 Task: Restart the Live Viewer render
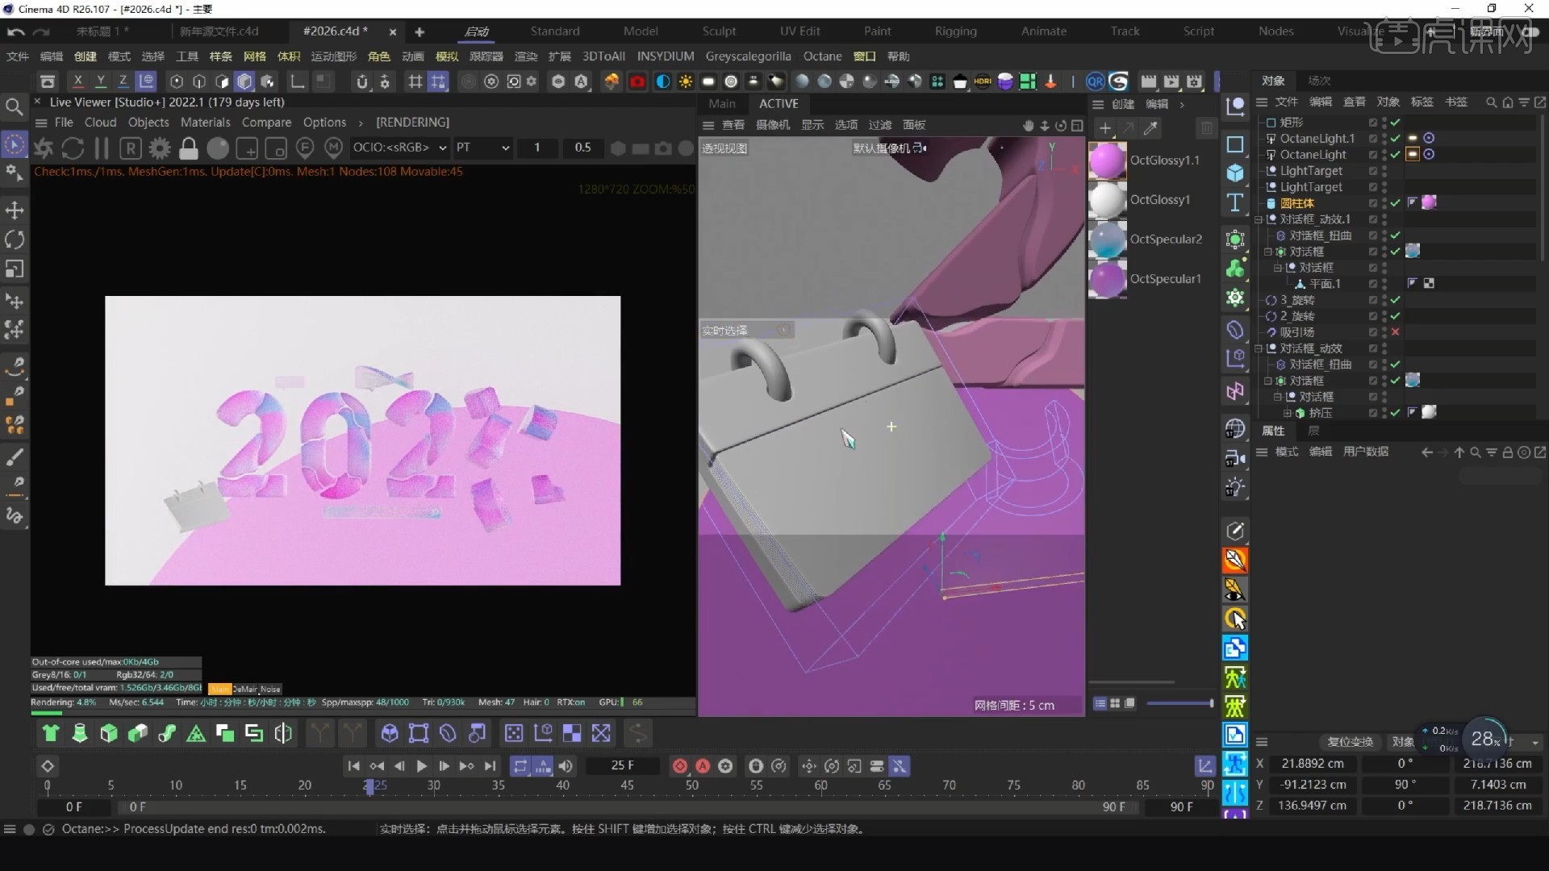[73, 148]
